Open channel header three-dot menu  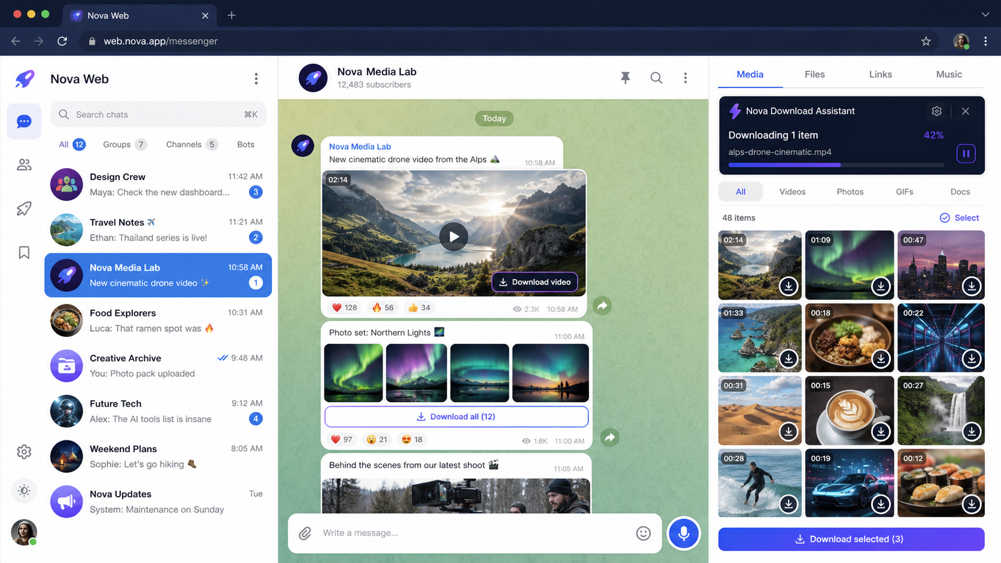685,78
